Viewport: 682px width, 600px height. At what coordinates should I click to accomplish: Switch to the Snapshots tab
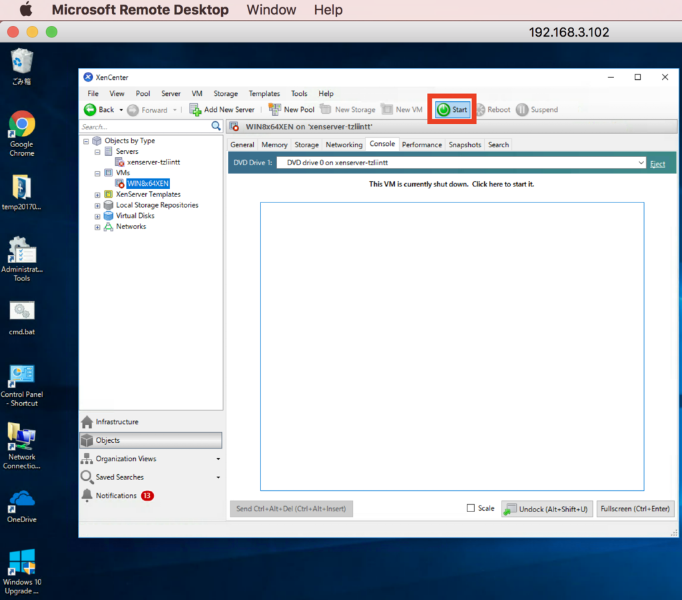465,145
